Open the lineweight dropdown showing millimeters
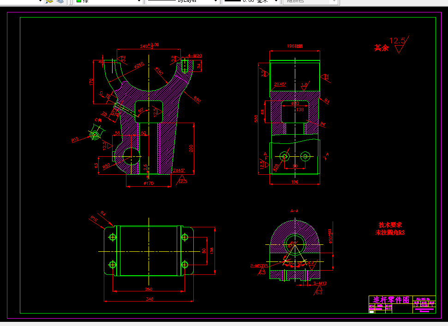Image resolution: width=448 pixels, height=326 pixels. 251,1
